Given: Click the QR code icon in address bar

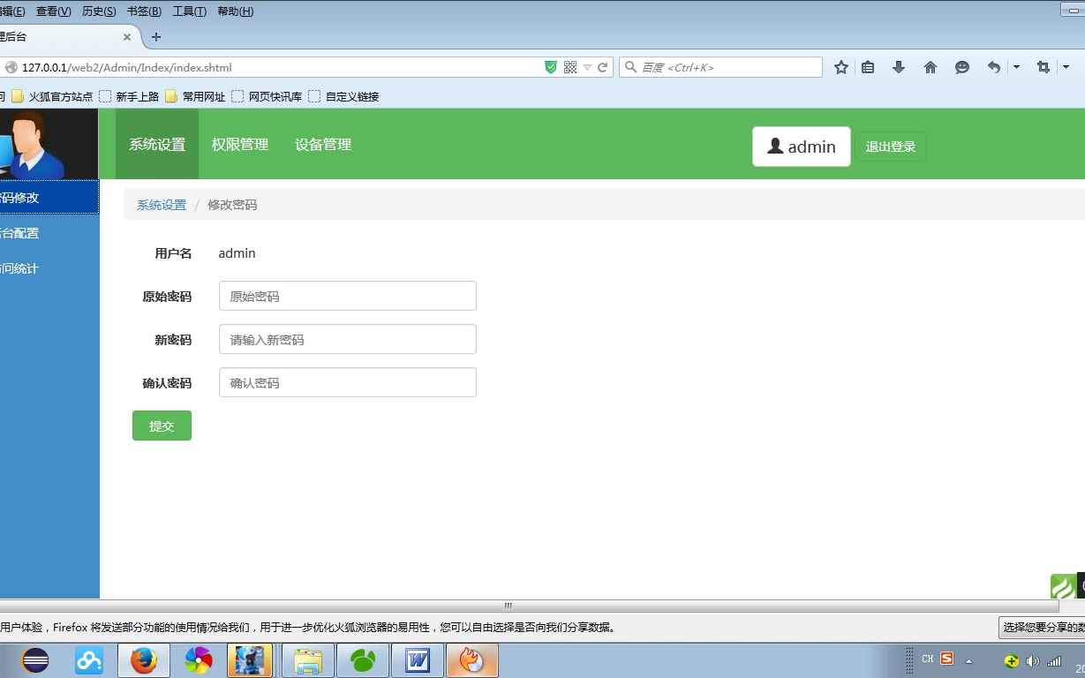Looking at the screenshot, I should click(572, 66).
